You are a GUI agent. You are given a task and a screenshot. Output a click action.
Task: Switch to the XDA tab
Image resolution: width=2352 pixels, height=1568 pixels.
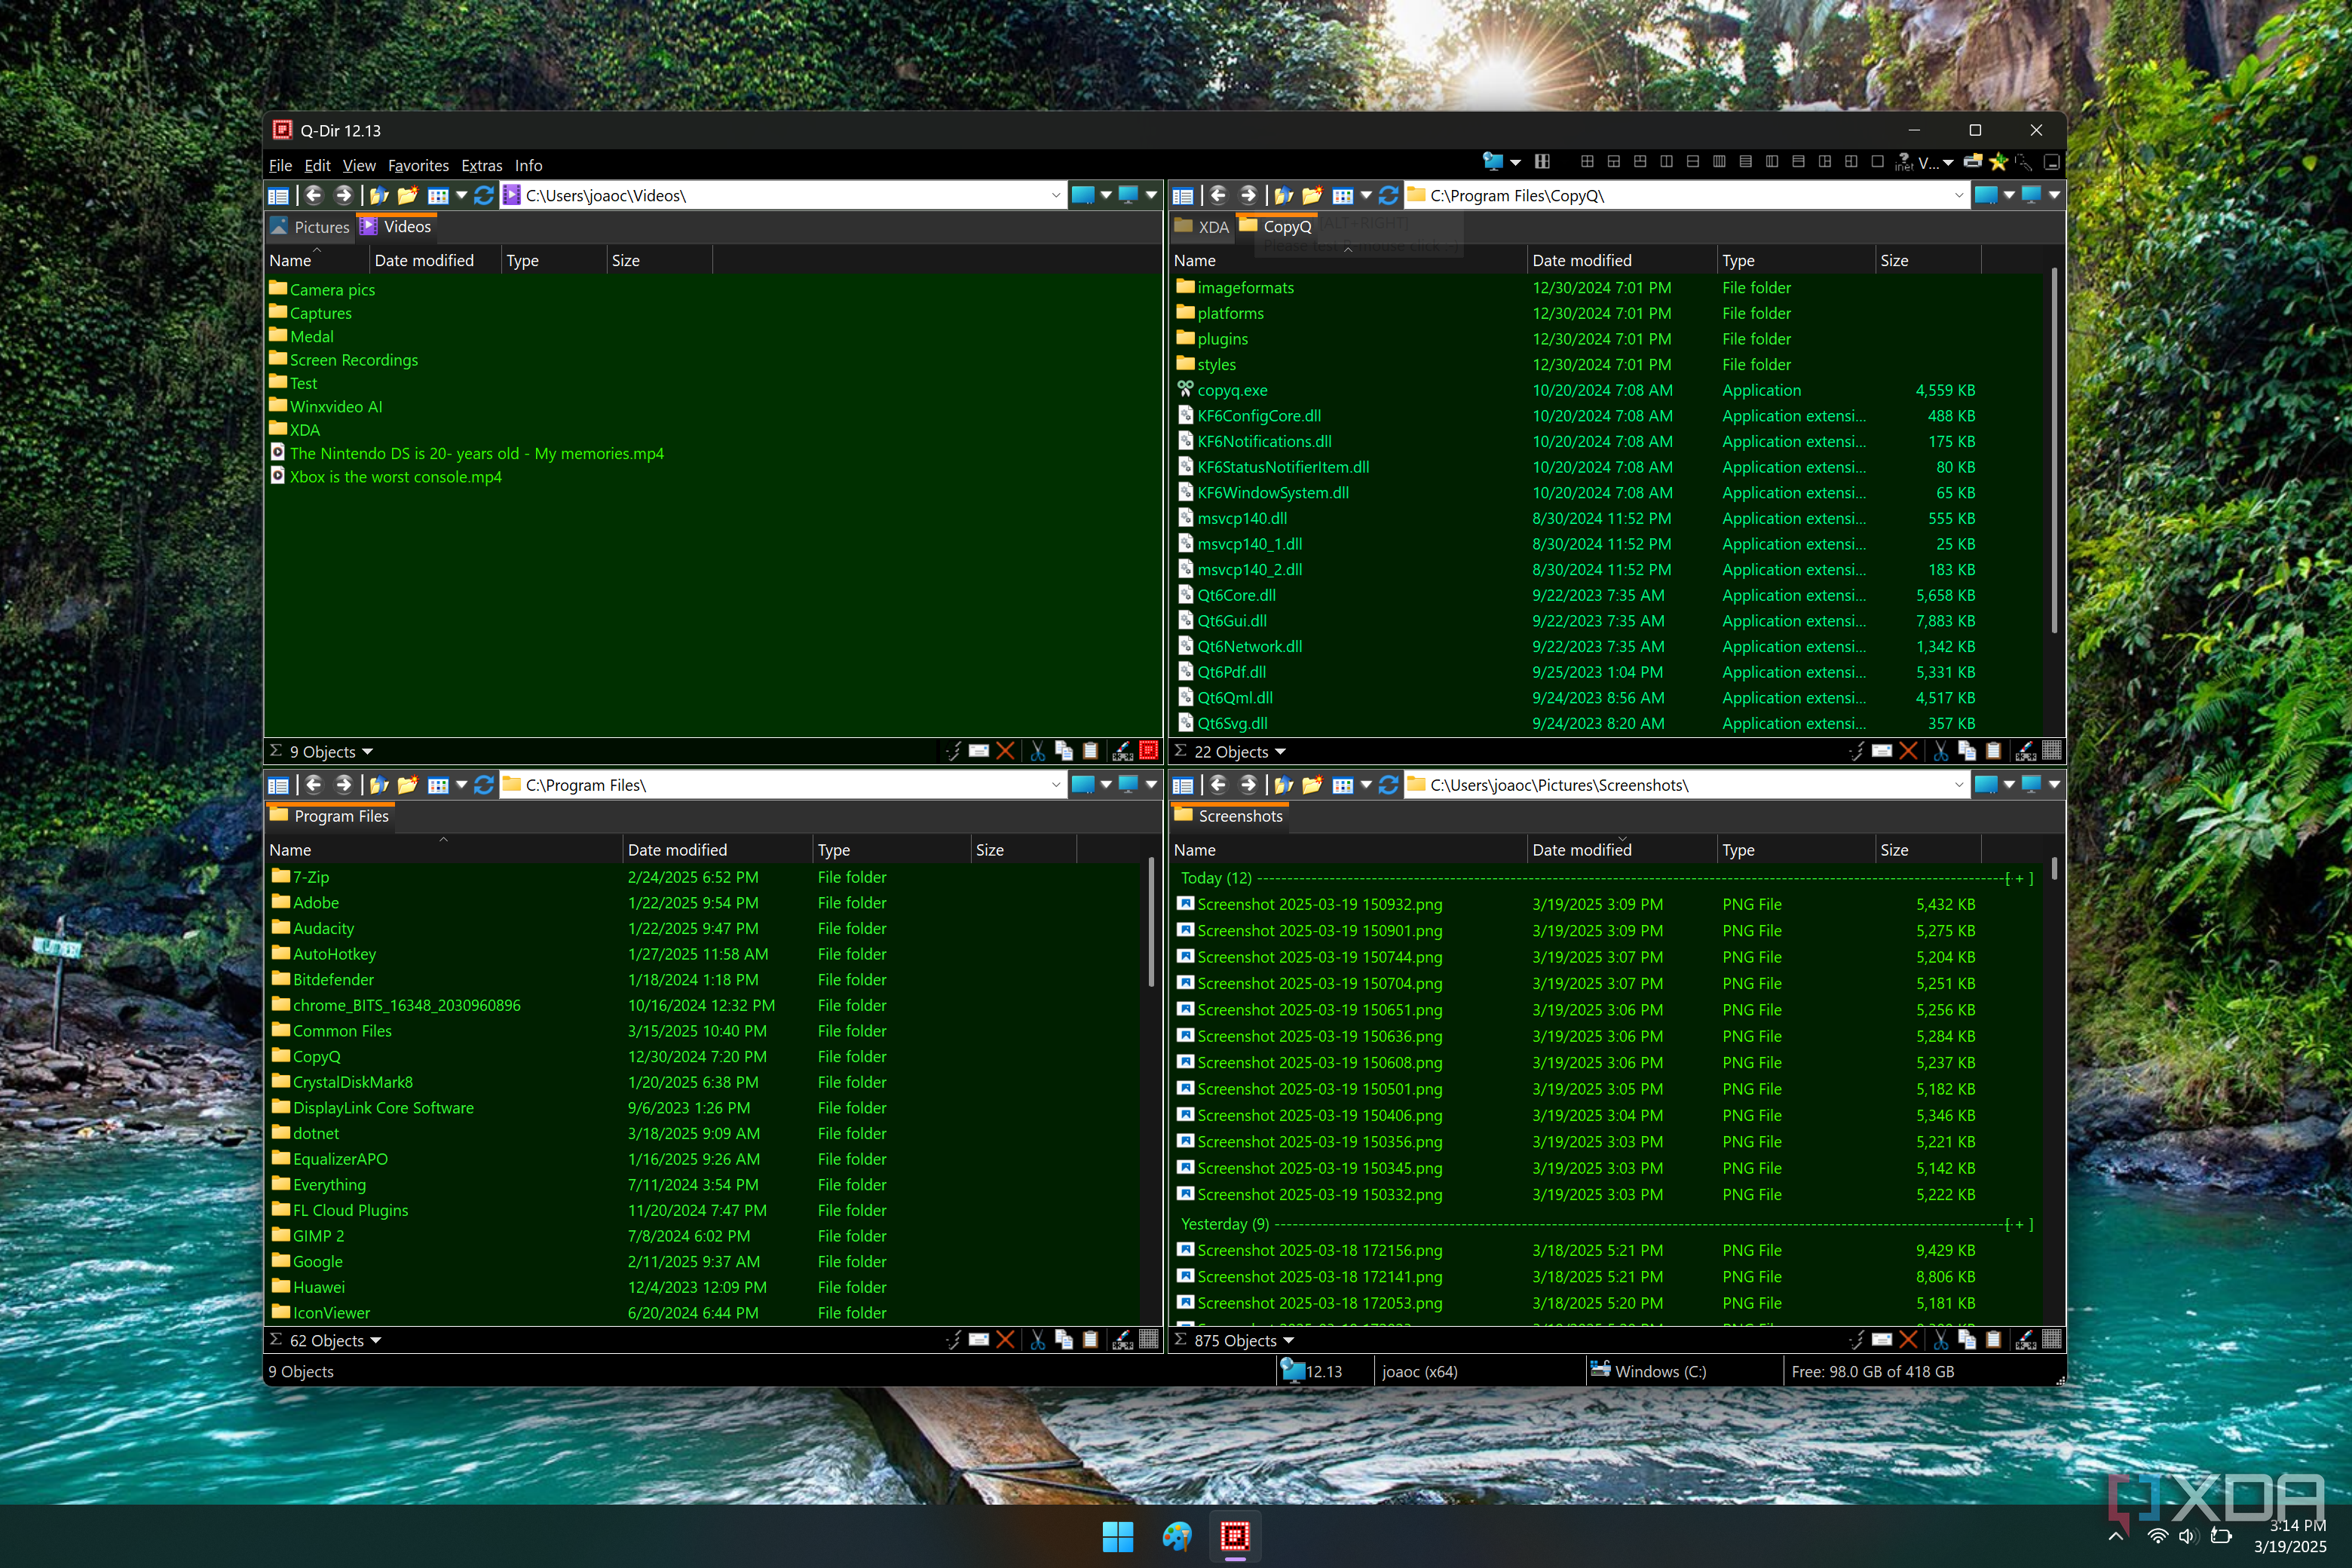(1203, 227)
